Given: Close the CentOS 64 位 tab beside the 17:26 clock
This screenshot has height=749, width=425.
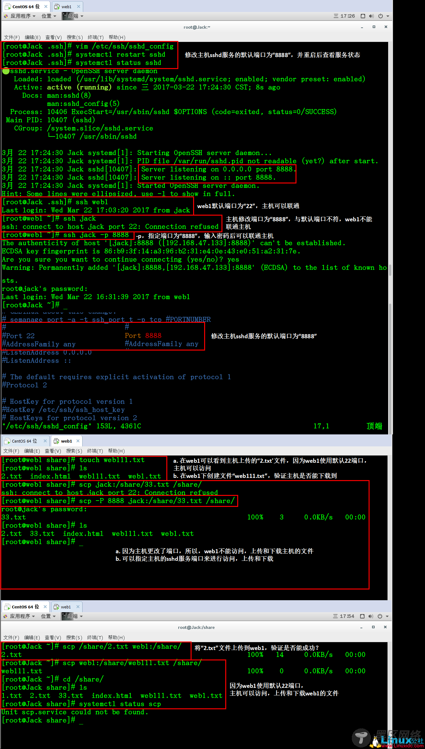Looking at the screenshot, I should (x=46, y=6).
